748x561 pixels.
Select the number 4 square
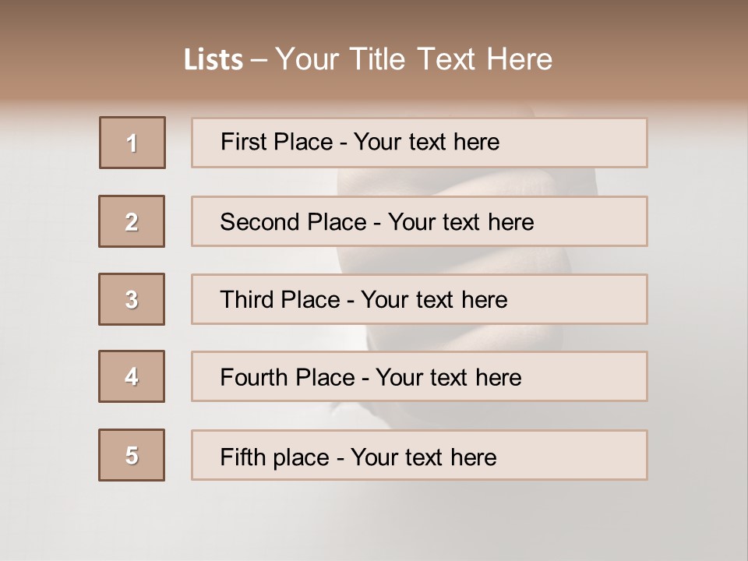tap(132, 376)
